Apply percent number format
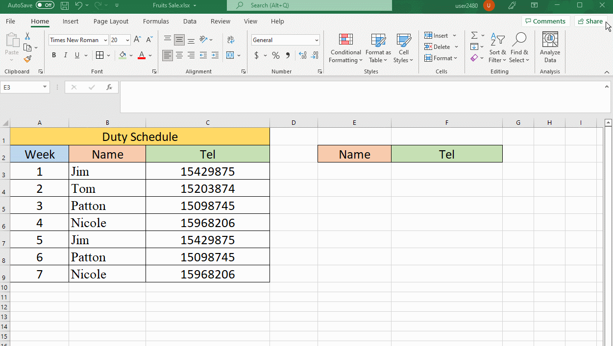The image size is (613, 346). tap(275, 55)
